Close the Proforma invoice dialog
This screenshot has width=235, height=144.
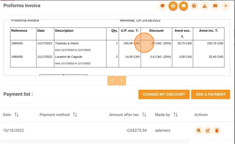click(x=226, y=6)
